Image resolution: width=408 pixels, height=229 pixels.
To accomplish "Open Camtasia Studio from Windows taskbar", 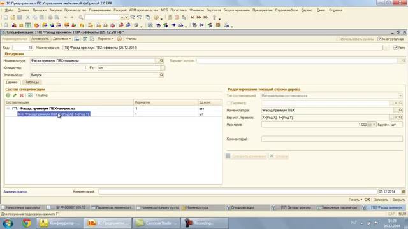I will [156, 223].
